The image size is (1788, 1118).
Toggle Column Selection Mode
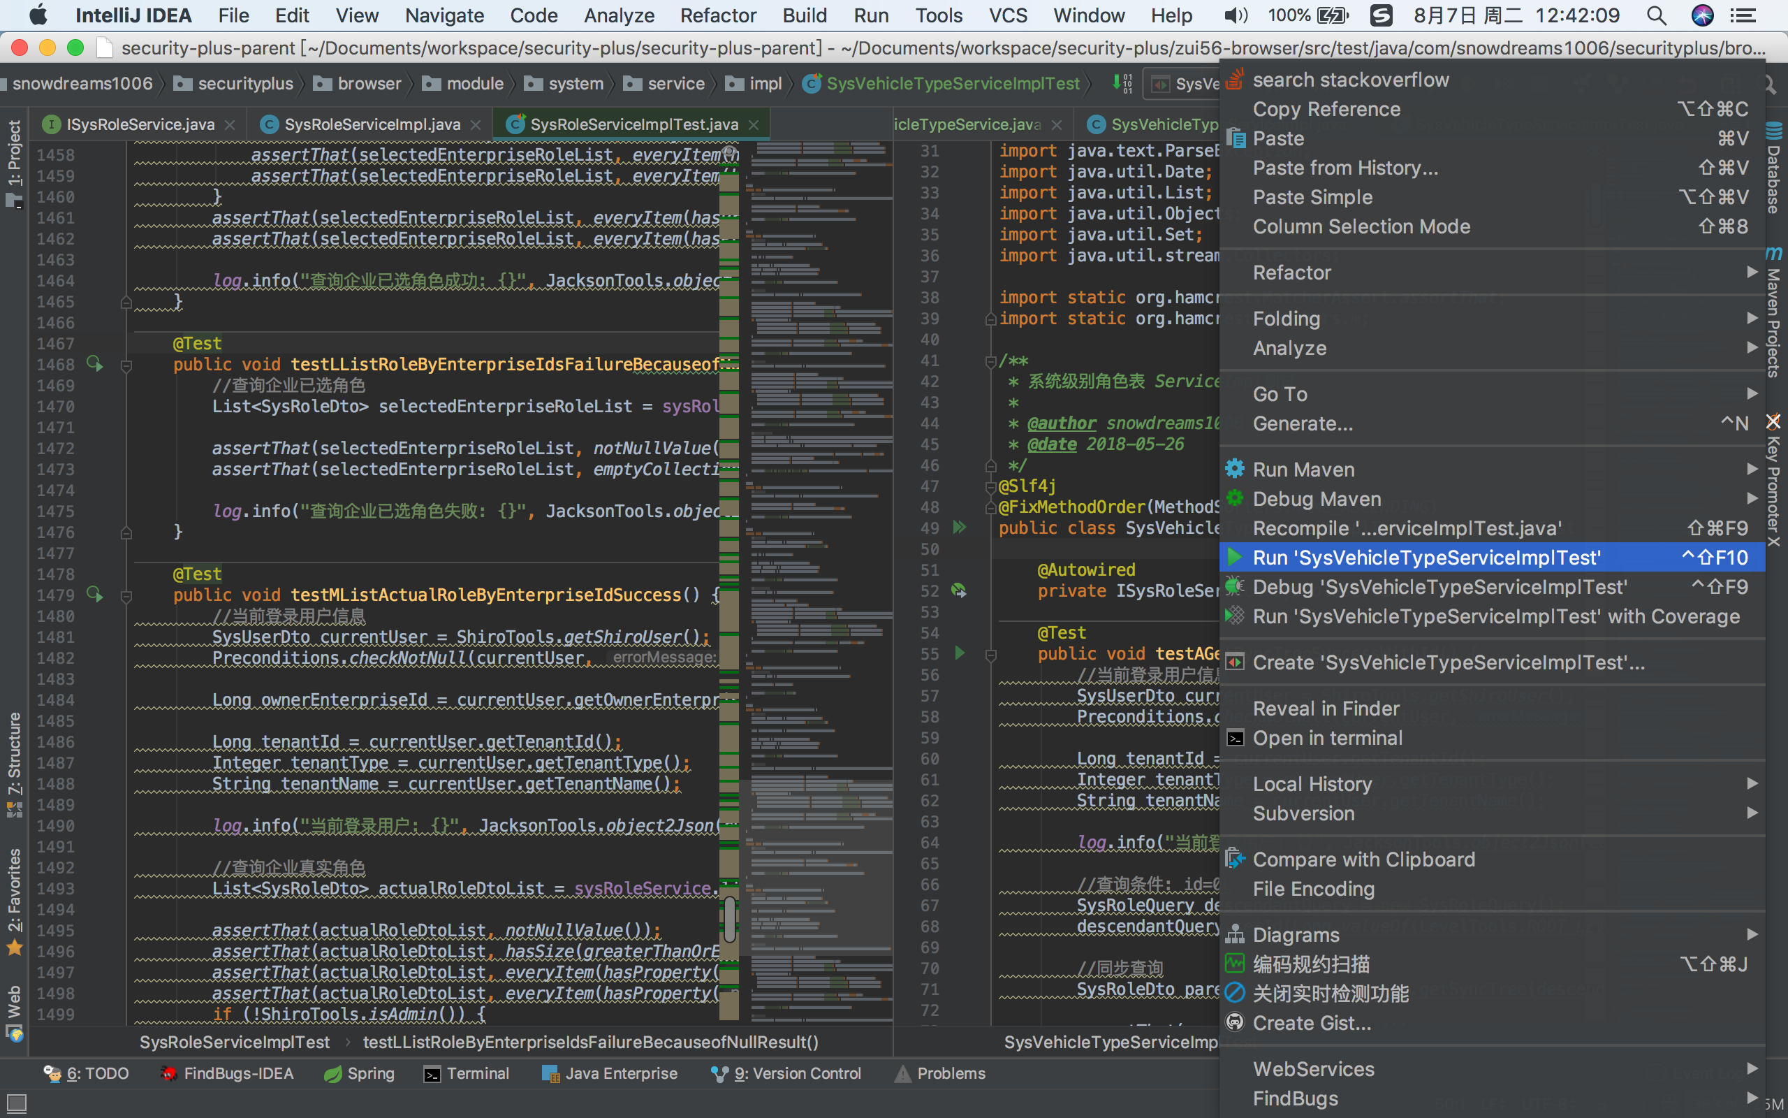1493,226
